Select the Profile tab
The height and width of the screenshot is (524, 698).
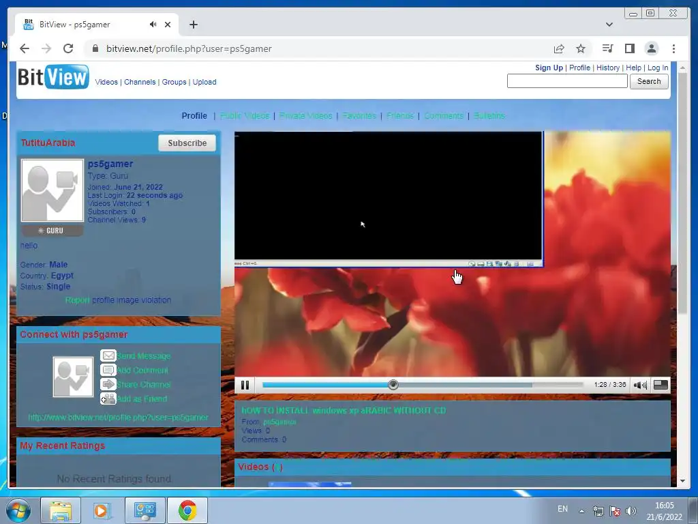[194, 116]
